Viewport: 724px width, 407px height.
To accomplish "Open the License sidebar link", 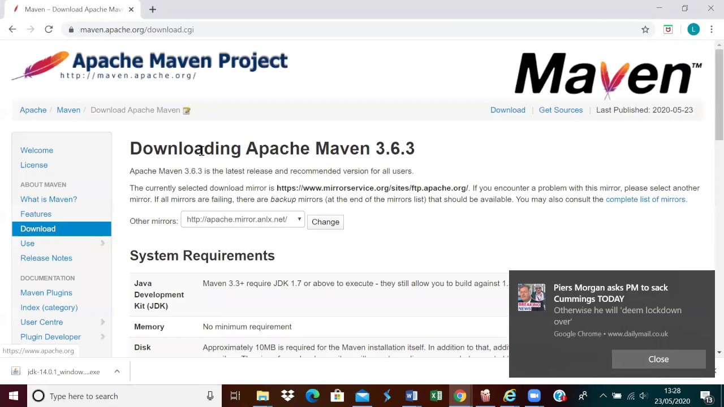I will click(34, 165).
